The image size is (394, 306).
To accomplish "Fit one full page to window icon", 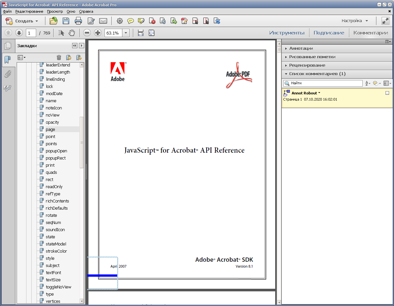I will pos(151,33).
